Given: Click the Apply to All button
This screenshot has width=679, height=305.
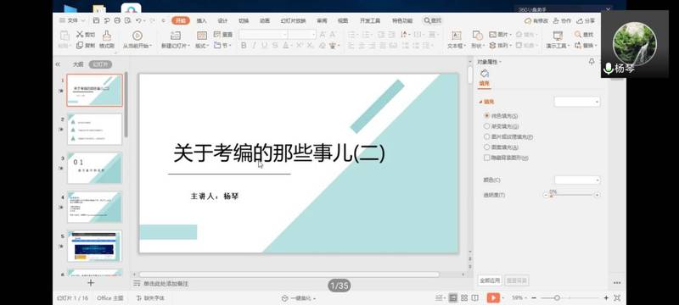Looking at the screenshot, I should pos(490,280).
